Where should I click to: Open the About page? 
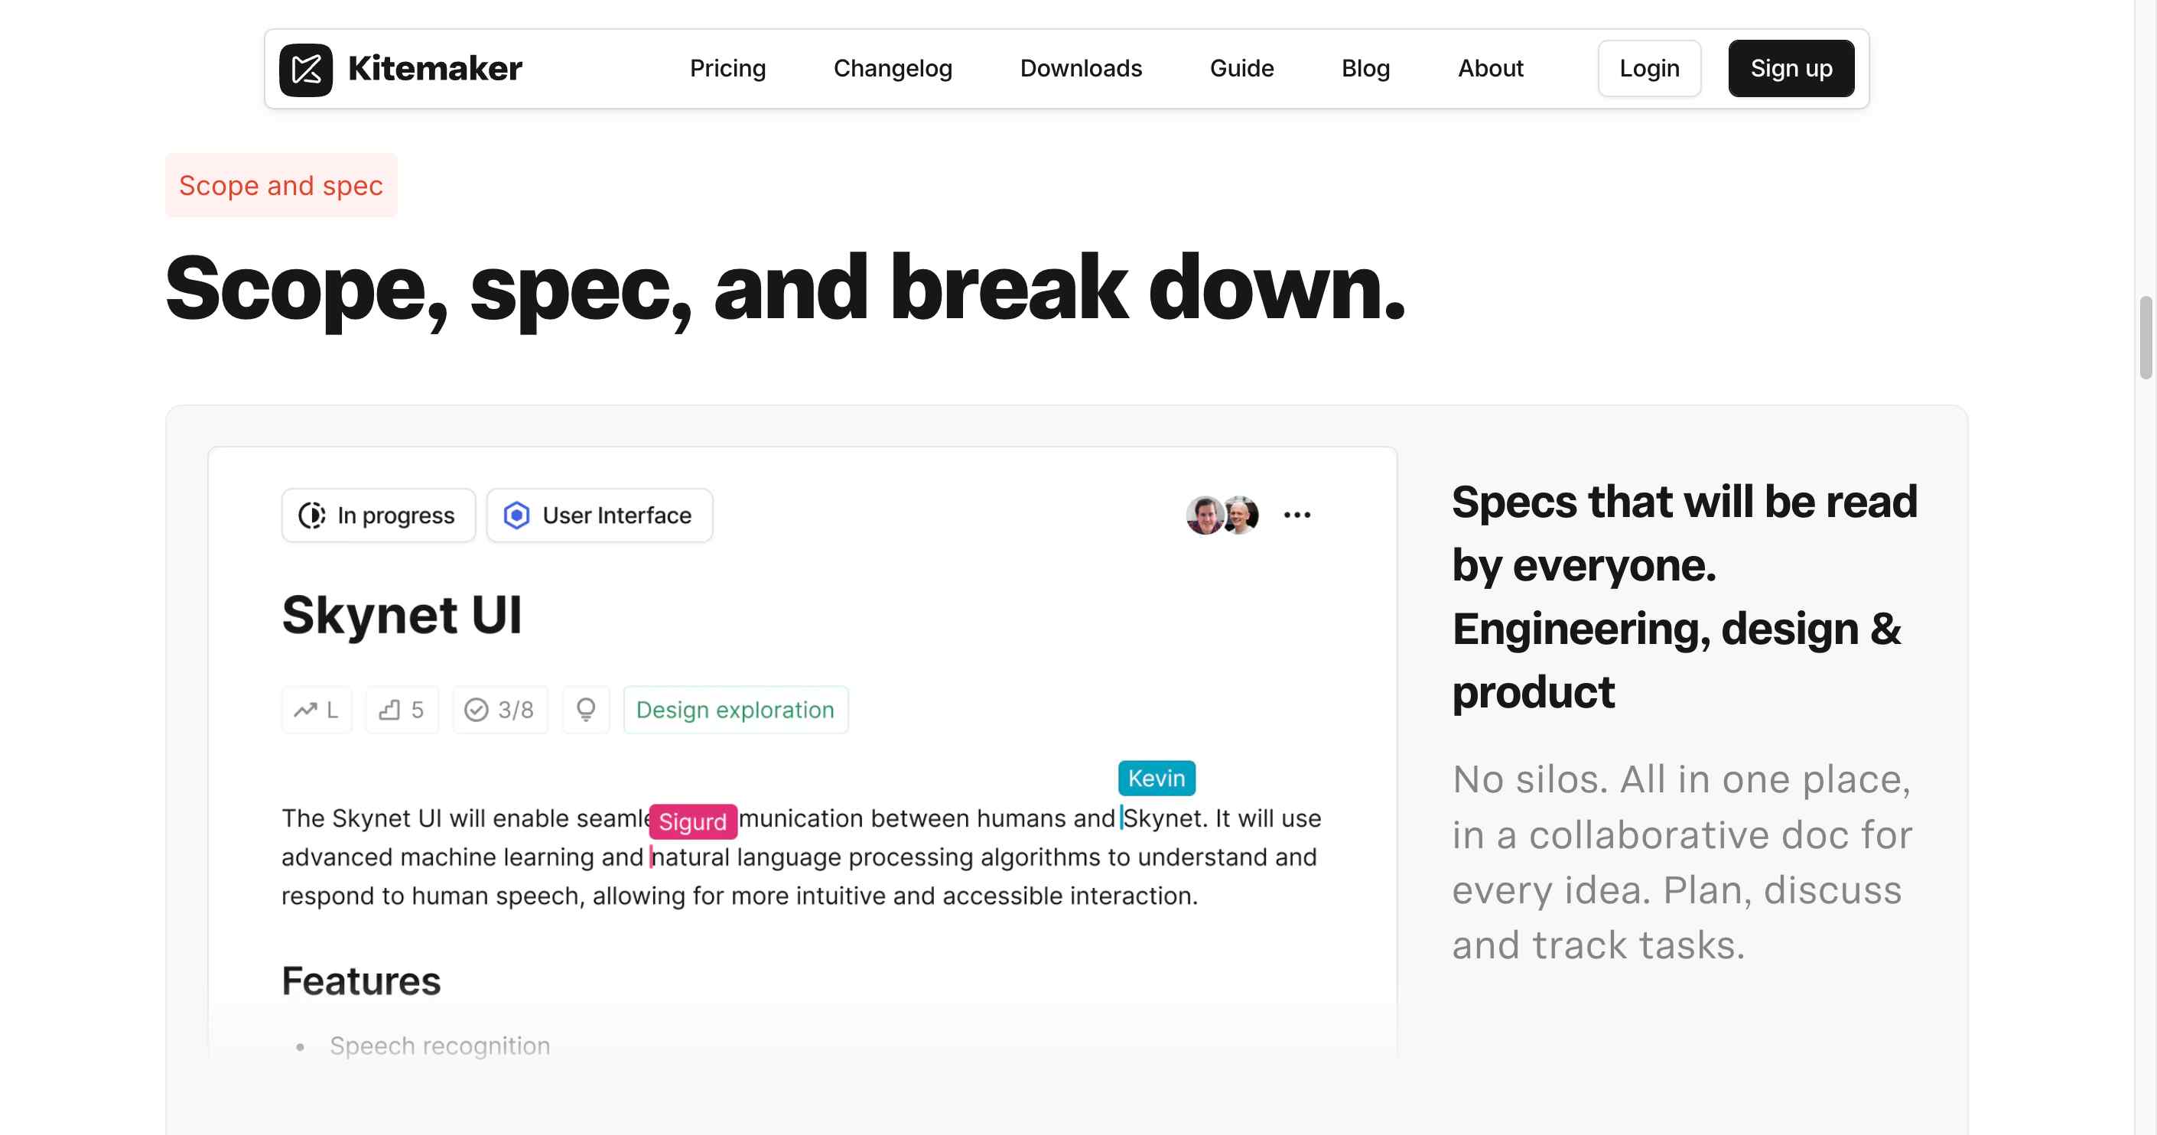point(1491,69)
